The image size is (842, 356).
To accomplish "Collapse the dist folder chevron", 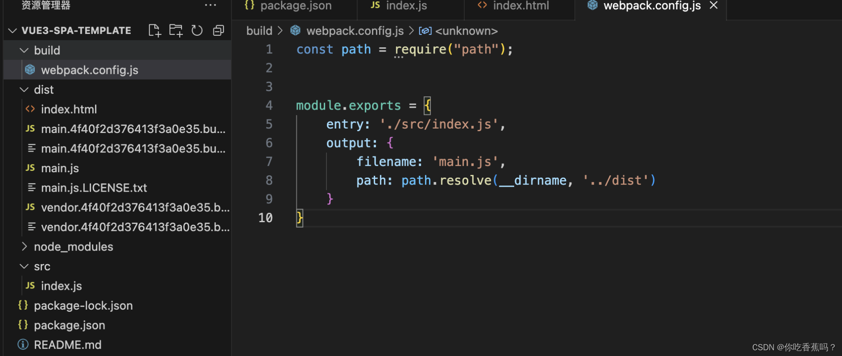I will click(24, 90).
